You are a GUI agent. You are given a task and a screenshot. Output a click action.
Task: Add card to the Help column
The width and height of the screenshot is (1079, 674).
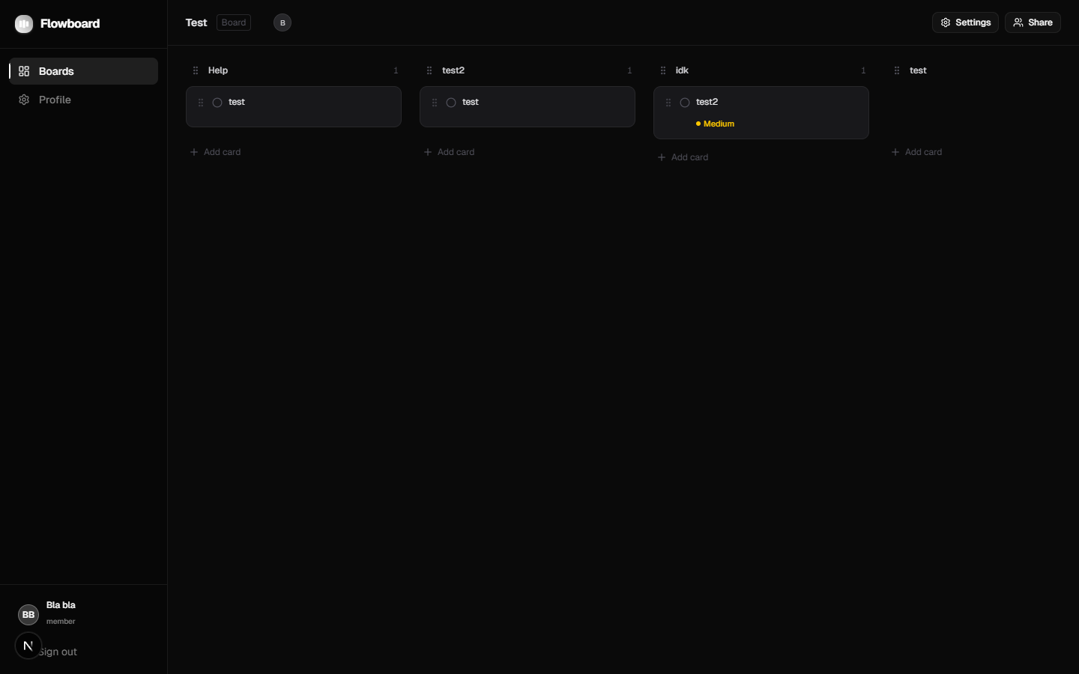tap(216, 152)
